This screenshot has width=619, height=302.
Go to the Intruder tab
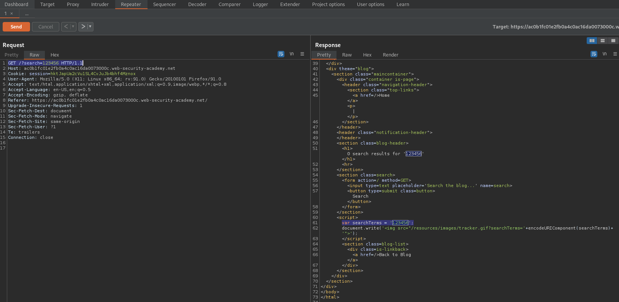[100, 5]
